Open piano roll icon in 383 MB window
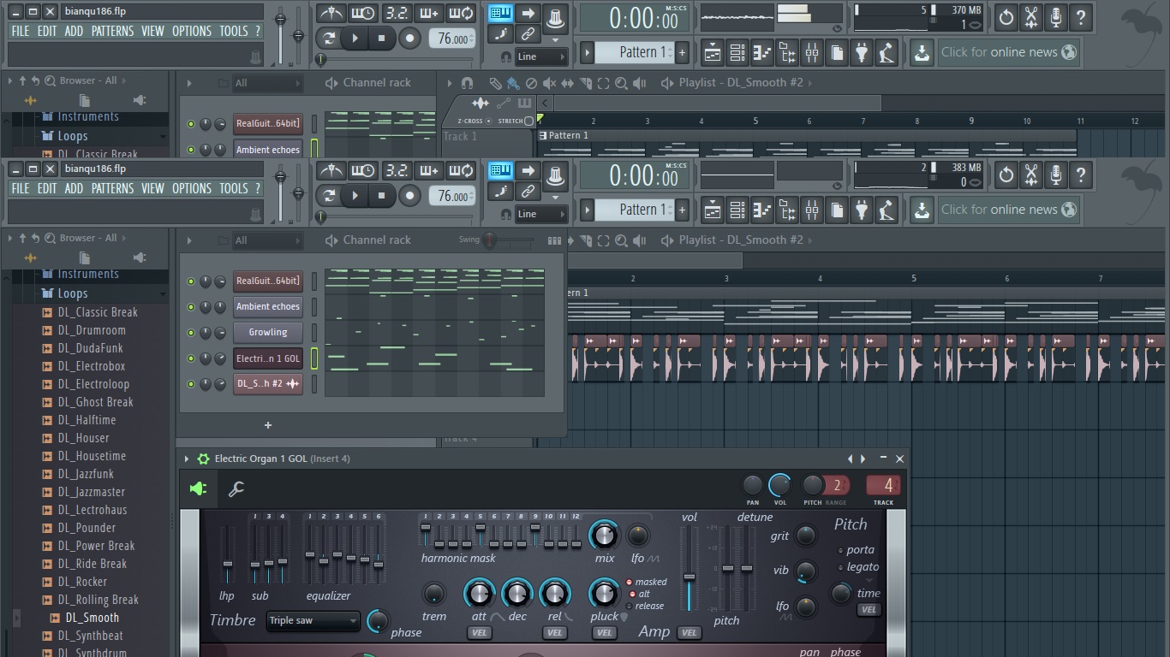 (761, 210)
